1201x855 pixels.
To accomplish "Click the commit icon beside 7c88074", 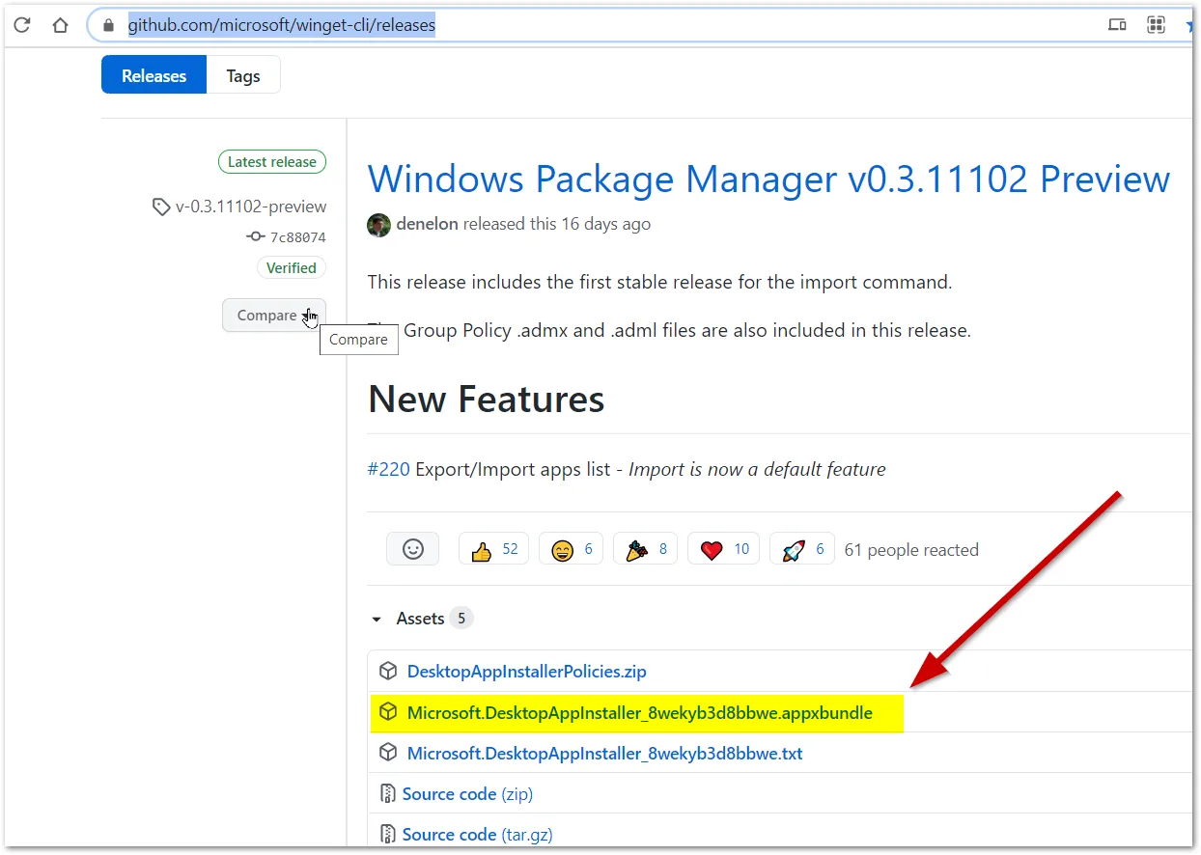I will coord(255,236).
